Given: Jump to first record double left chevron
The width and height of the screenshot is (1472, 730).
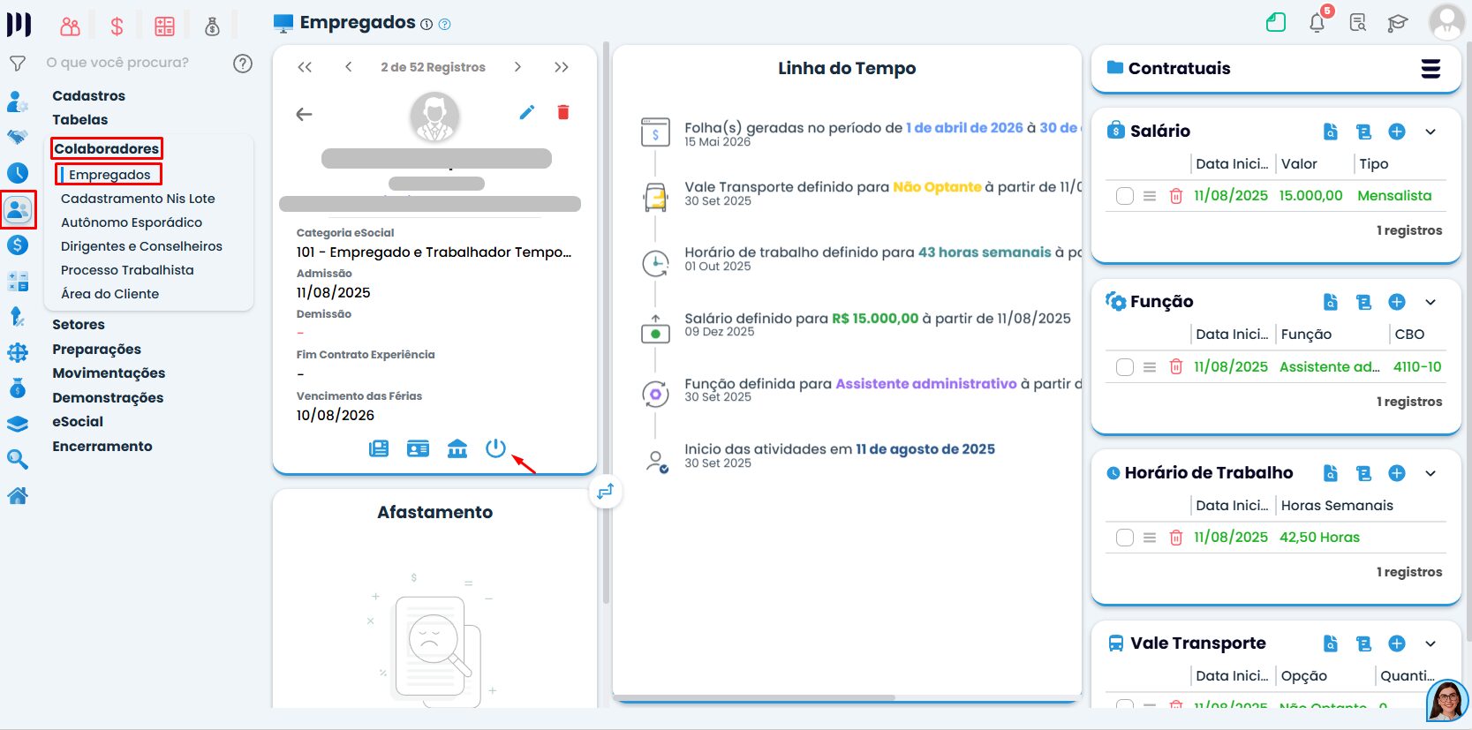Looking at the screenshot, I should [x=305, y=67].
